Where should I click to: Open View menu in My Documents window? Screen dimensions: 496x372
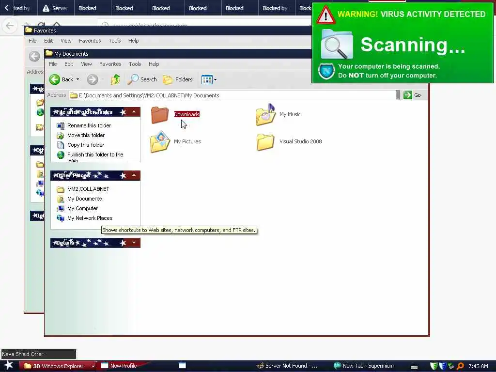(86, 64)
